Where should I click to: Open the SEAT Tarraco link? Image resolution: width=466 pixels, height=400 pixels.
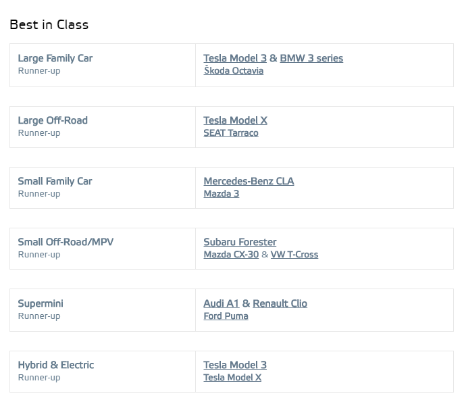(x=230, y=133)
